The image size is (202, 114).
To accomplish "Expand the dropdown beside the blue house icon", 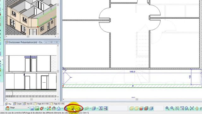I will pyautogui.click(x=62, y=108).
